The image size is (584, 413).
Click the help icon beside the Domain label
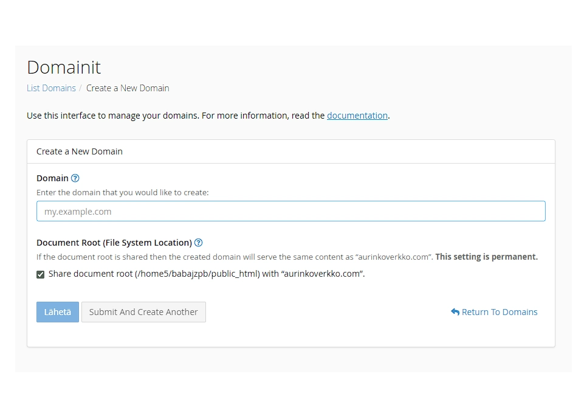point(75,178)
